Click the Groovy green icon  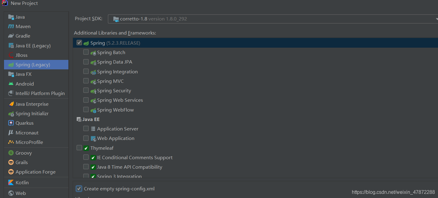pos(11,153)
